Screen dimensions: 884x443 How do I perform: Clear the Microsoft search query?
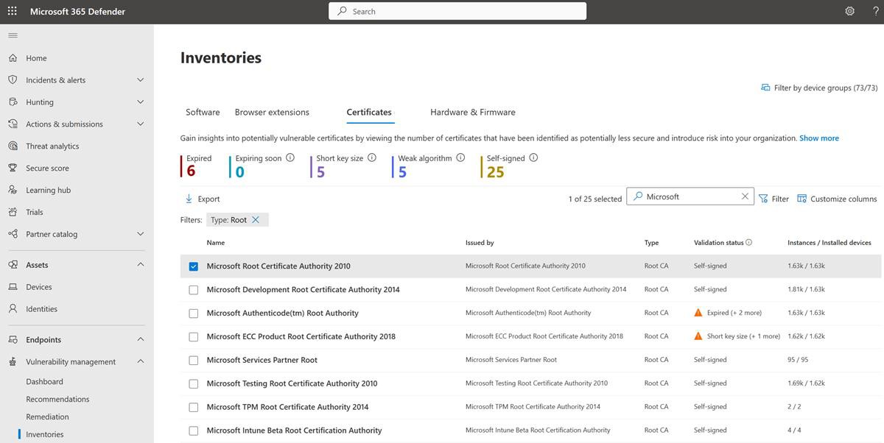coord(744,195)
